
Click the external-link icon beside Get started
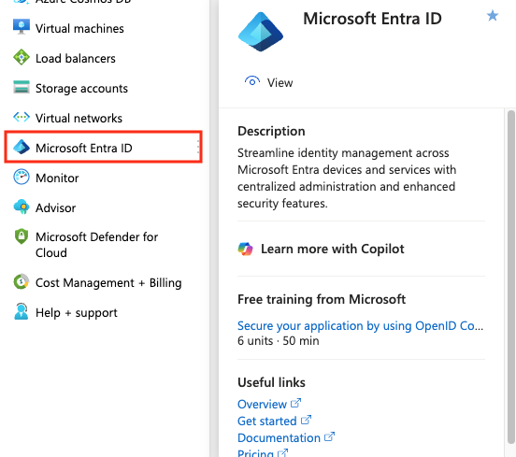[306, 420]
